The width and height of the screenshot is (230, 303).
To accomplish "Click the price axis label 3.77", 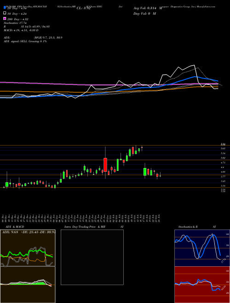I will click(x=223, y=176).
